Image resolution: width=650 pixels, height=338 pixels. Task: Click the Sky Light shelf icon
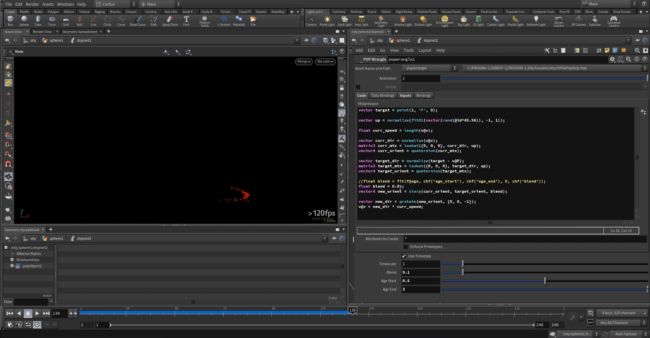click(463, 21)
